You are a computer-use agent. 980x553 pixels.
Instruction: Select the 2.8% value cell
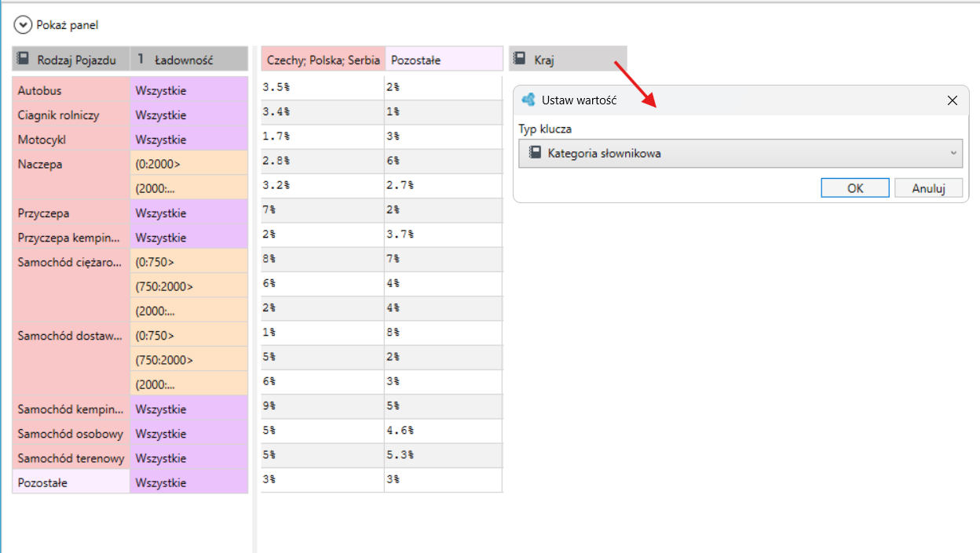(323, 162)
